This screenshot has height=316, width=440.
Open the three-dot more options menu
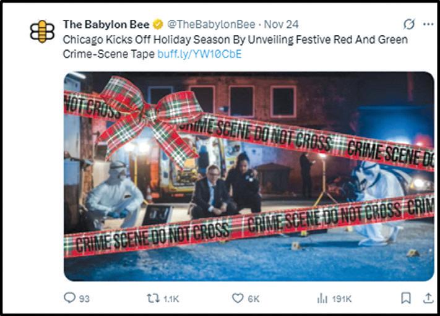428,24
